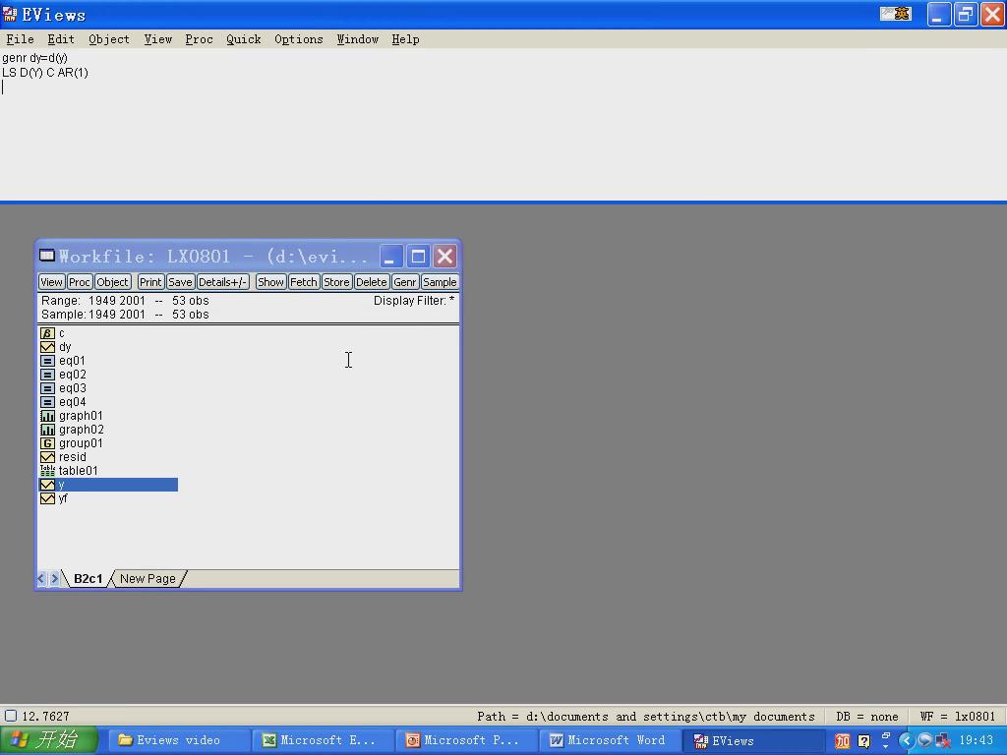Click the Genr button

pos(404,282)
